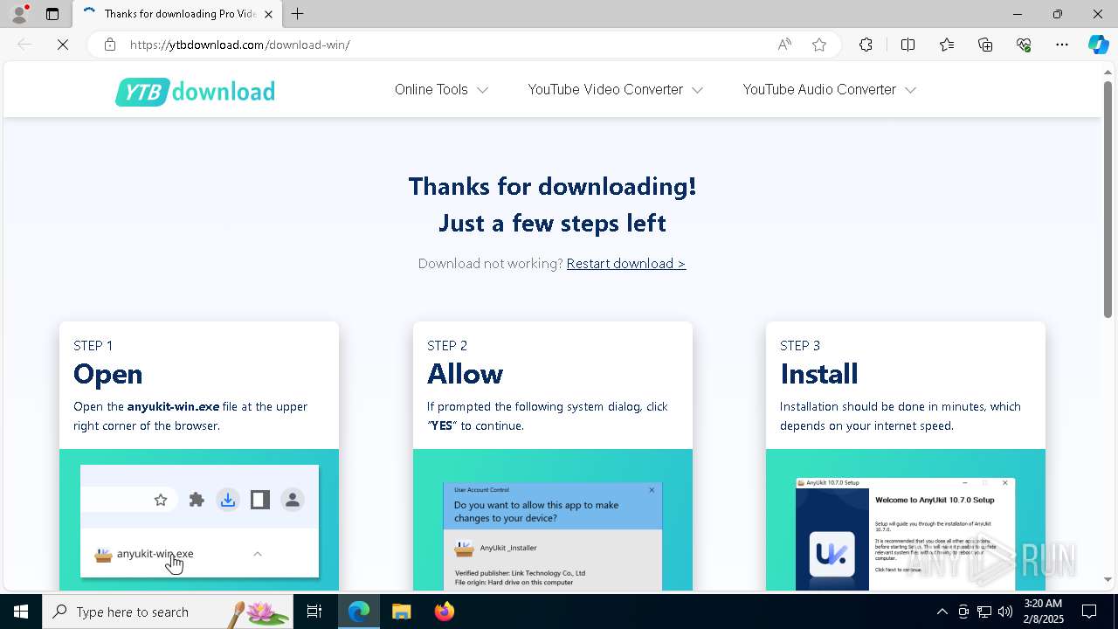Show hidden system tray icons
1118x629 pixels.
pos(942,612)
